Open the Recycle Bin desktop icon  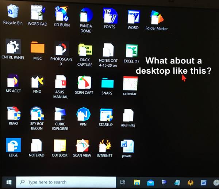[x=13, y=11]
